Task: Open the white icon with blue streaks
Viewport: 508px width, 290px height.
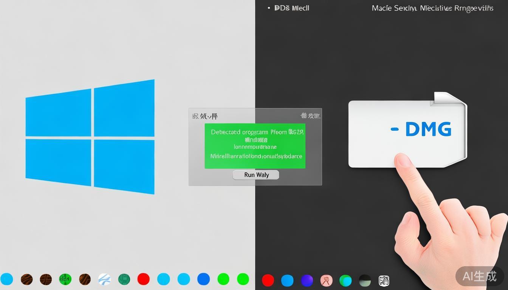Action: (x=104, y=279)
